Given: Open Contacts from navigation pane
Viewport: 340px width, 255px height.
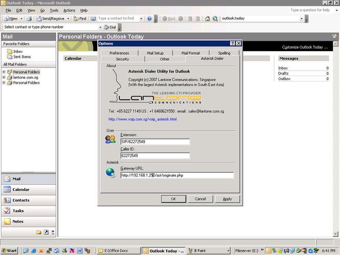Looking at the screenshot, I should coord(29,200).
